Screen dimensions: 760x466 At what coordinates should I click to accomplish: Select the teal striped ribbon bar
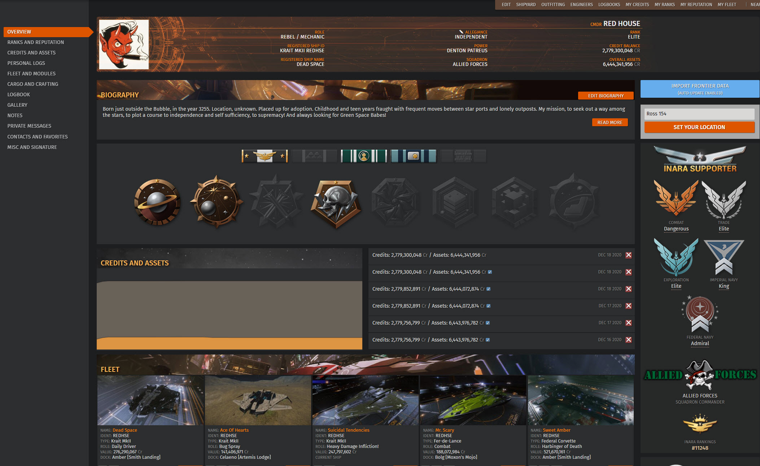pos(414,156)
